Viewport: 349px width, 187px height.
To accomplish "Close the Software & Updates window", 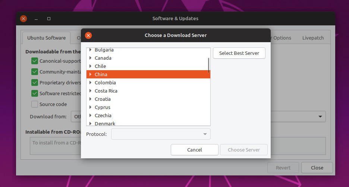I will point(23,19).
